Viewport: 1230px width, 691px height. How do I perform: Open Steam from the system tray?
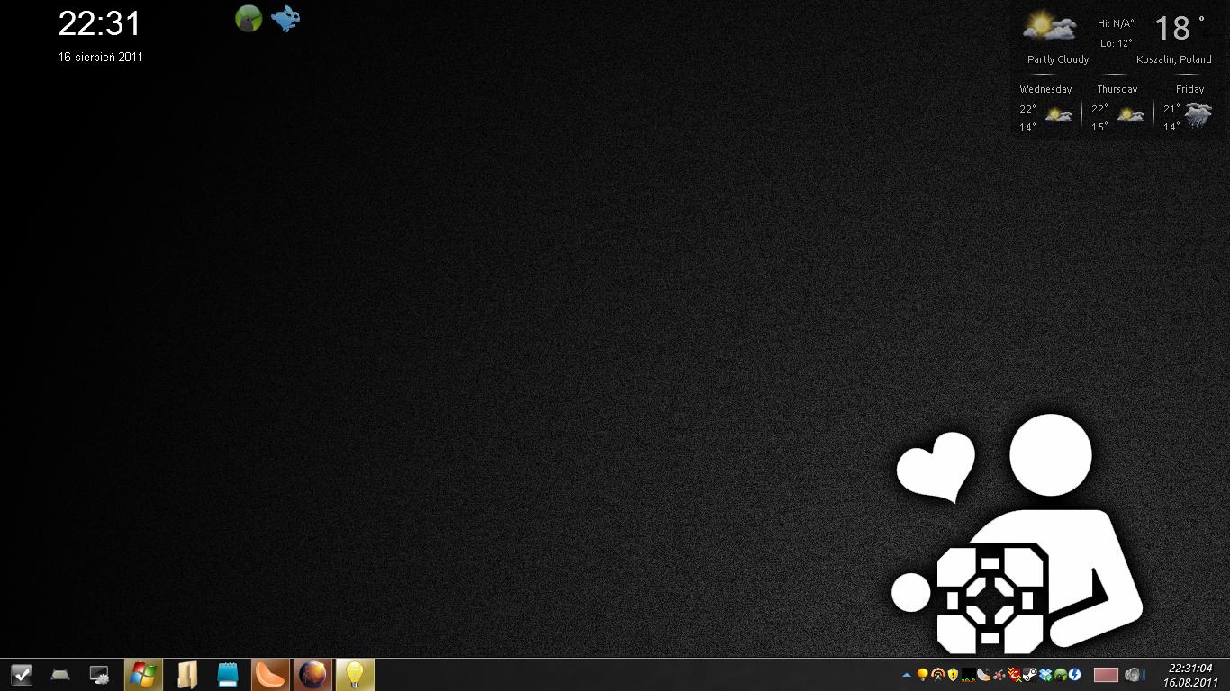tap(1030, 675)
